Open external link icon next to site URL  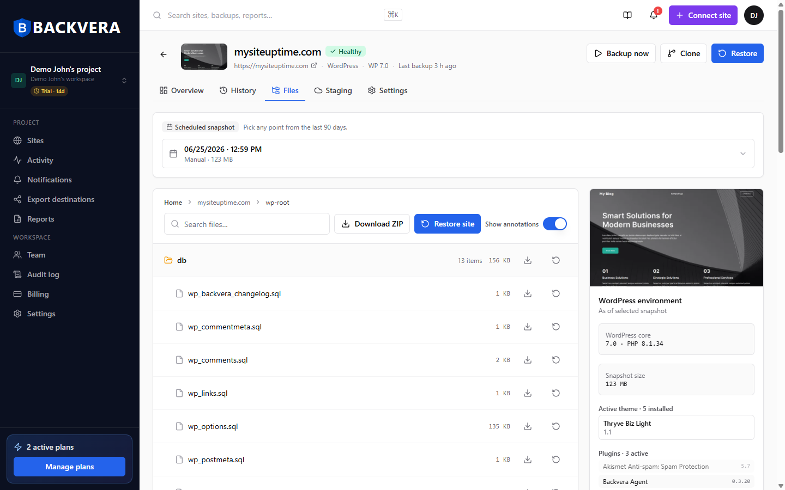tap(314, 65)
